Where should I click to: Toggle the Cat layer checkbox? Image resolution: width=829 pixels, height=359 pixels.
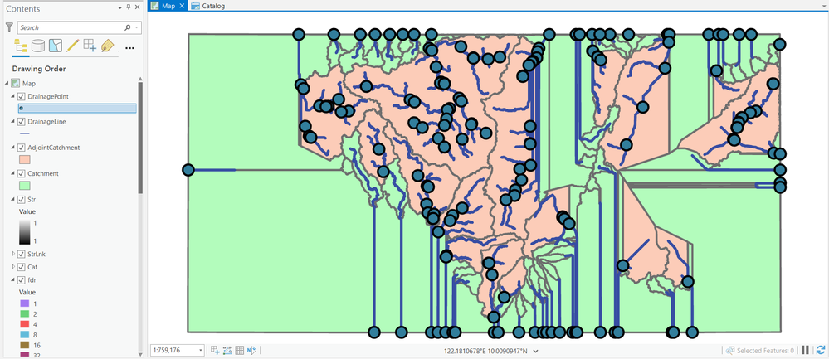(22, 267)
